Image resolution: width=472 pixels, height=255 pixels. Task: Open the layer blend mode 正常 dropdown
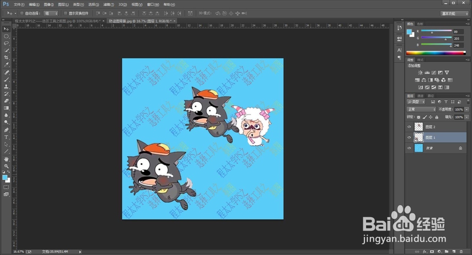[x=421, y=109]
